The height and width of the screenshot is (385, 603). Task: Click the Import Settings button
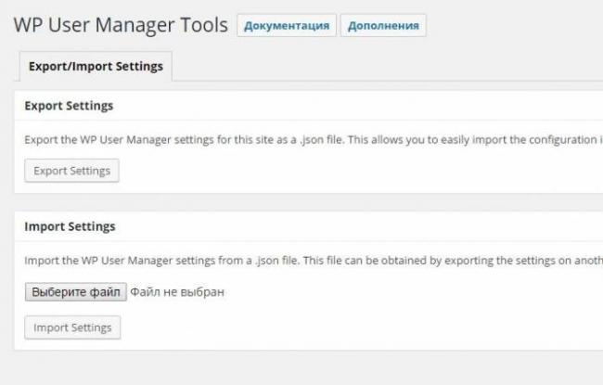pos(72,327)
